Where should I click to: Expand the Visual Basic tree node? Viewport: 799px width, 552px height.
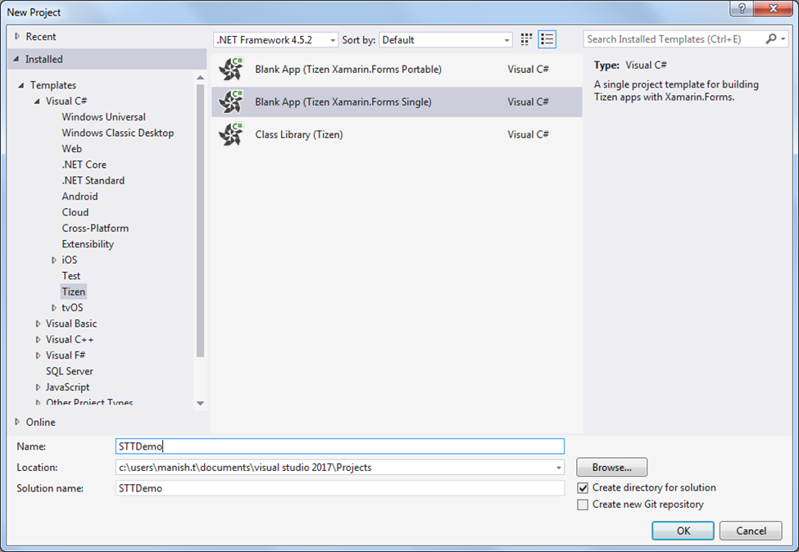[x=38, y=324]
